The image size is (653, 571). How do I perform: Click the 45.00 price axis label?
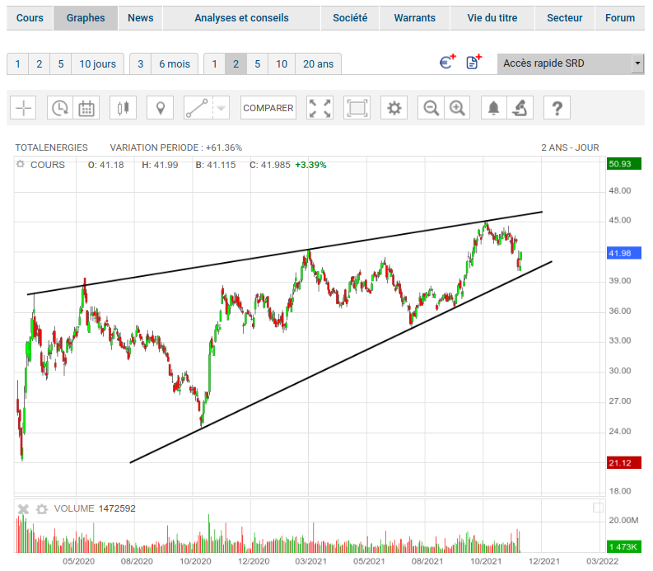pos(620,220)
